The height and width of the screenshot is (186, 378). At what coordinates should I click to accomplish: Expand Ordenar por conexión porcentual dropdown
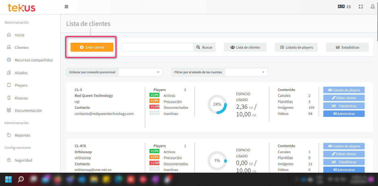[x=141, y=72]
